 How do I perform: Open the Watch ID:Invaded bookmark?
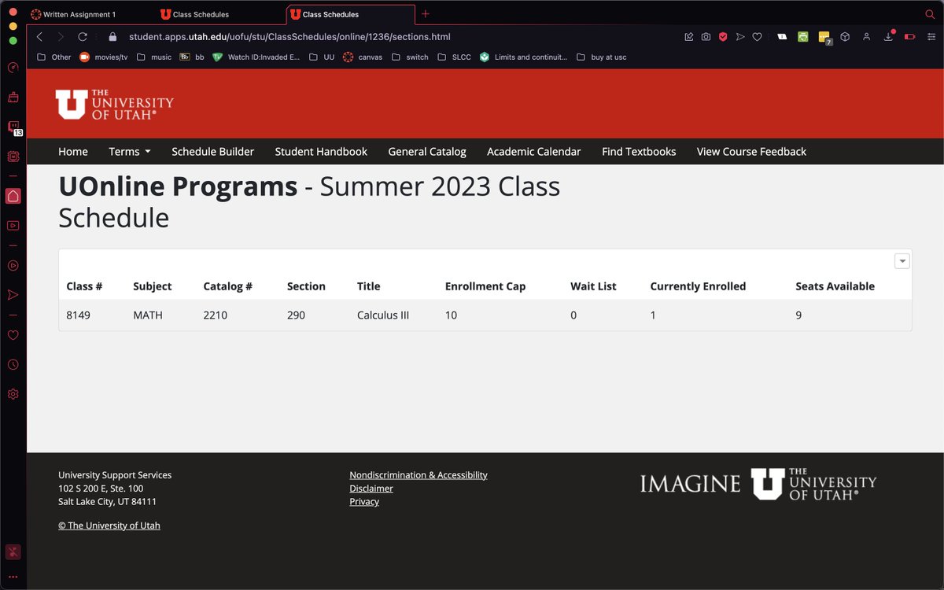pos(256,57)
